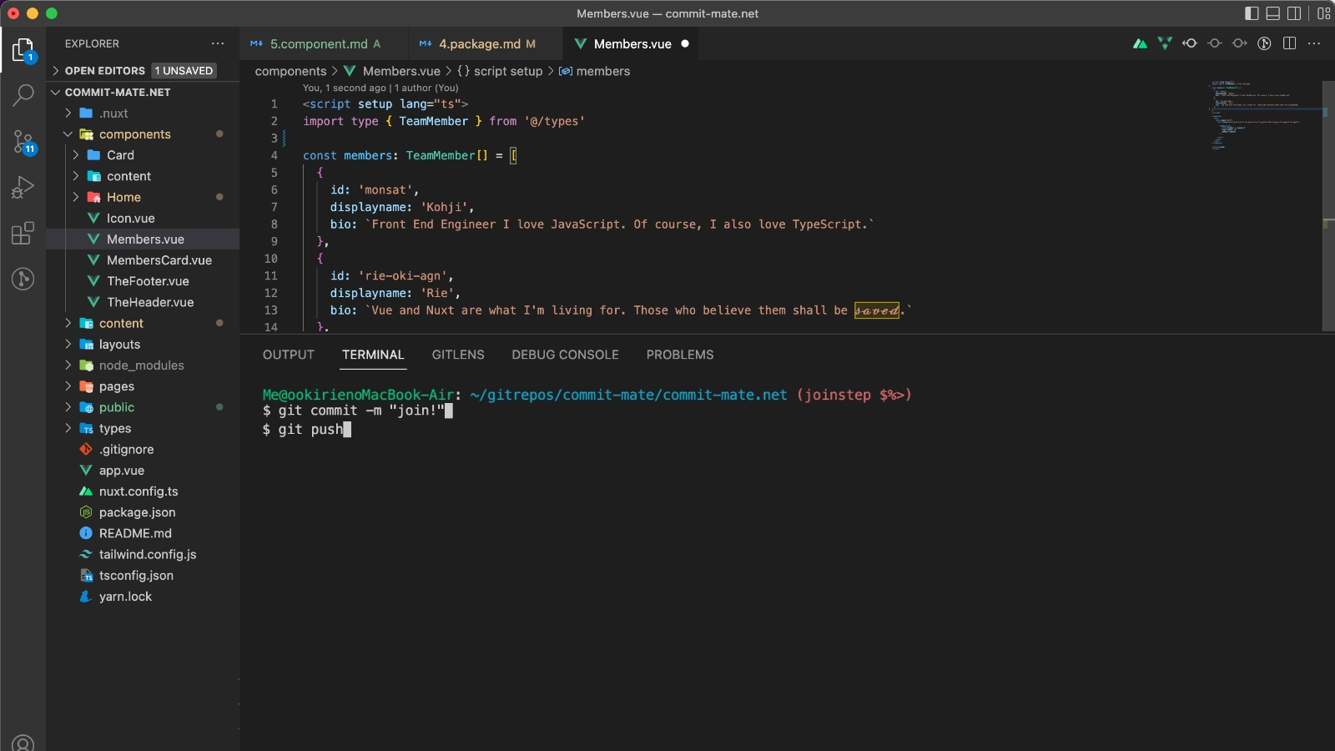The image size is (1335, 751).
Task: Open the Search view in activity bar
Action: click(x=23, y=95)
